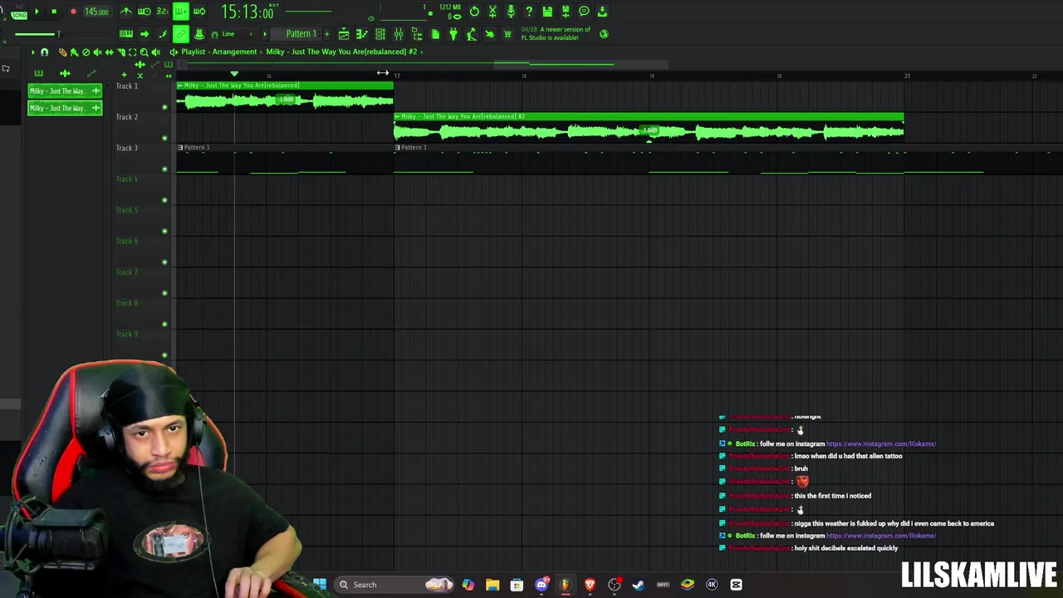Image resolution: width=1063 pixels, height=598 pixels.
Task: Save project with the floppy disk icon
Action: pos(547,12)
